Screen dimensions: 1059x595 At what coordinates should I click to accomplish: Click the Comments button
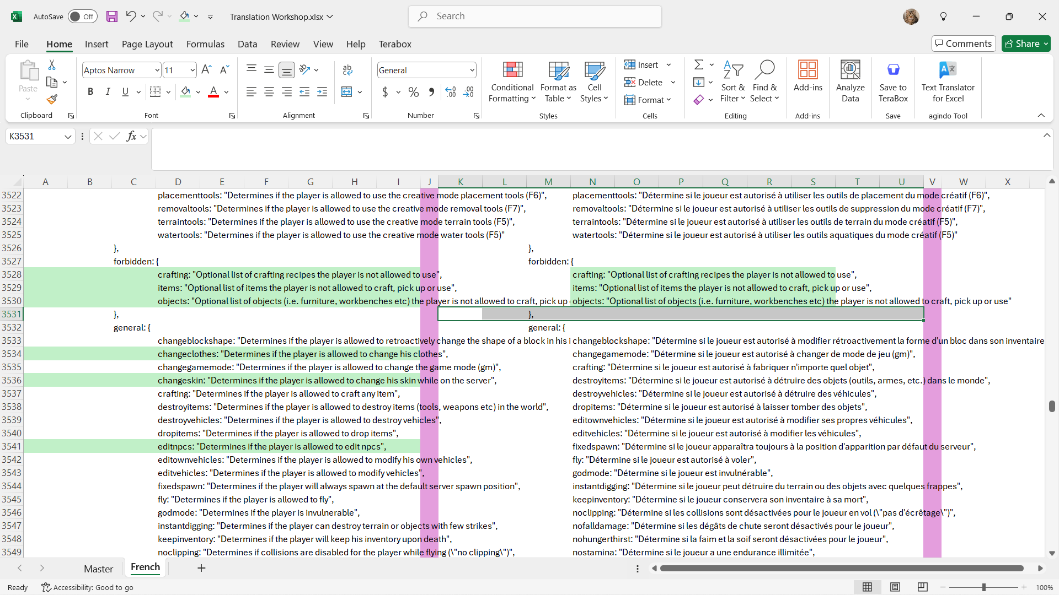pos(963,44)
